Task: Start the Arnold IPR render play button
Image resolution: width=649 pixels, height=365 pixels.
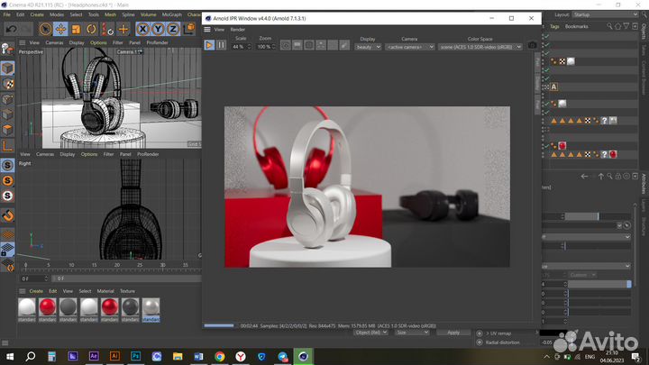Action: (209, 45)
